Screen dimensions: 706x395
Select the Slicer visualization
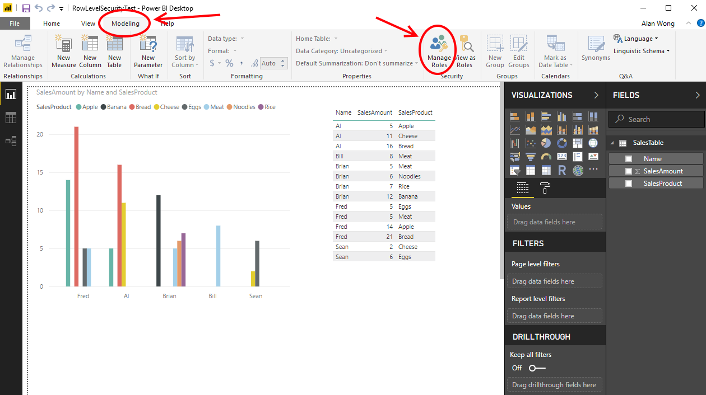(515, 170)
